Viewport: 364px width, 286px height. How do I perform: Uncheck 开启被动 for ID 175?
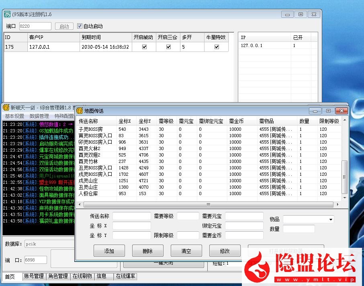pyautogui.click(x=145, y=47)
